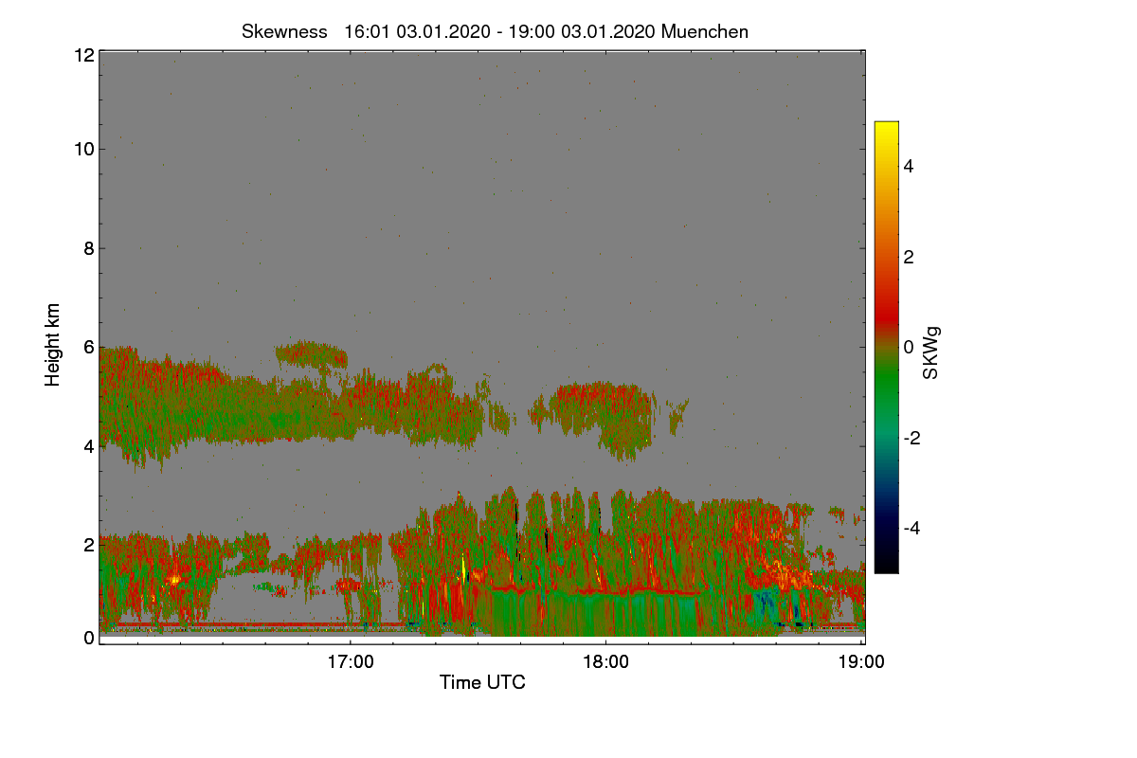Click the height axis label 10
Screen dimensions: 1137x758
coord(83,148)
